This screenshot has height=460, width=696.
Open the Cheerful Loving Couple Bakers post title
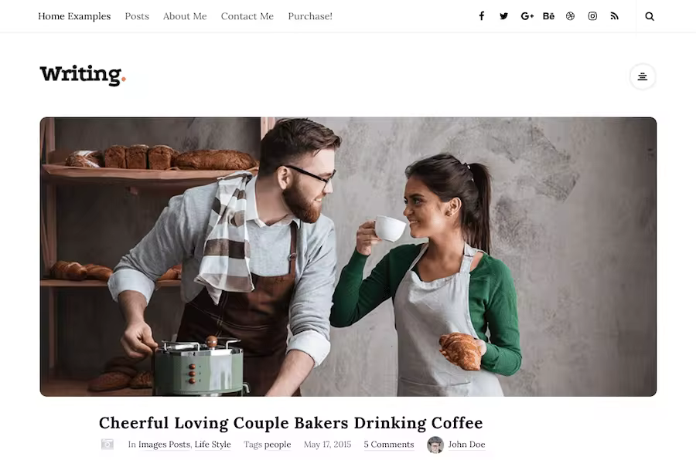coord(291,423)
